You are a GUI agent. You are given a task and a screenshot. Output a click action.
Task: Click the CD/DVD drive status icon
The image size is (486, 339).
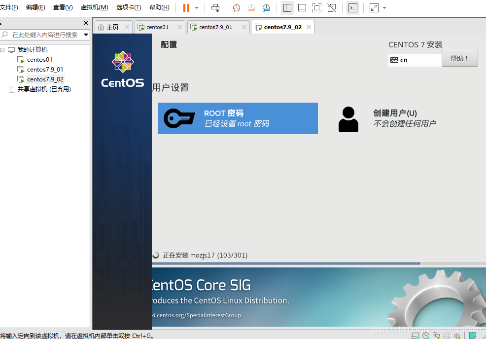(426, 336)
